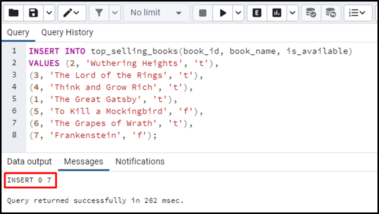Run Explain Analyze chart icon

pos(277,13)
